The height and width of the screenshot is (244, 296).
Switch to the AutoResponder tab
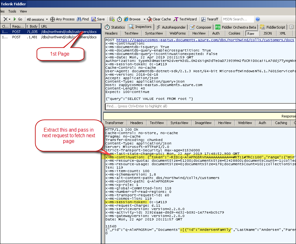[171, 27]
